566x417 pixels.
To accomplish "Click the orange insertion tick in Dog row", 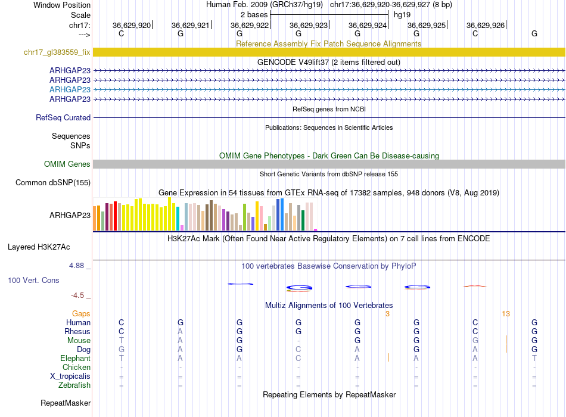I will (x=506, y=348).
